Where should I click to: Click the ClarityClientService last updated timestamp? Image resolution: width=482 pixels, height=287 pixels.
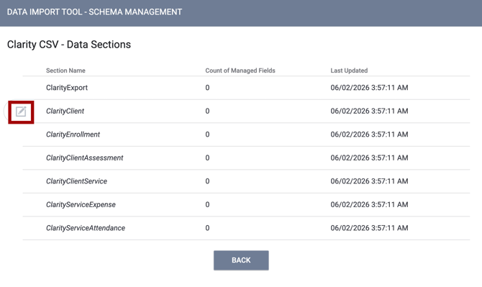369,181
